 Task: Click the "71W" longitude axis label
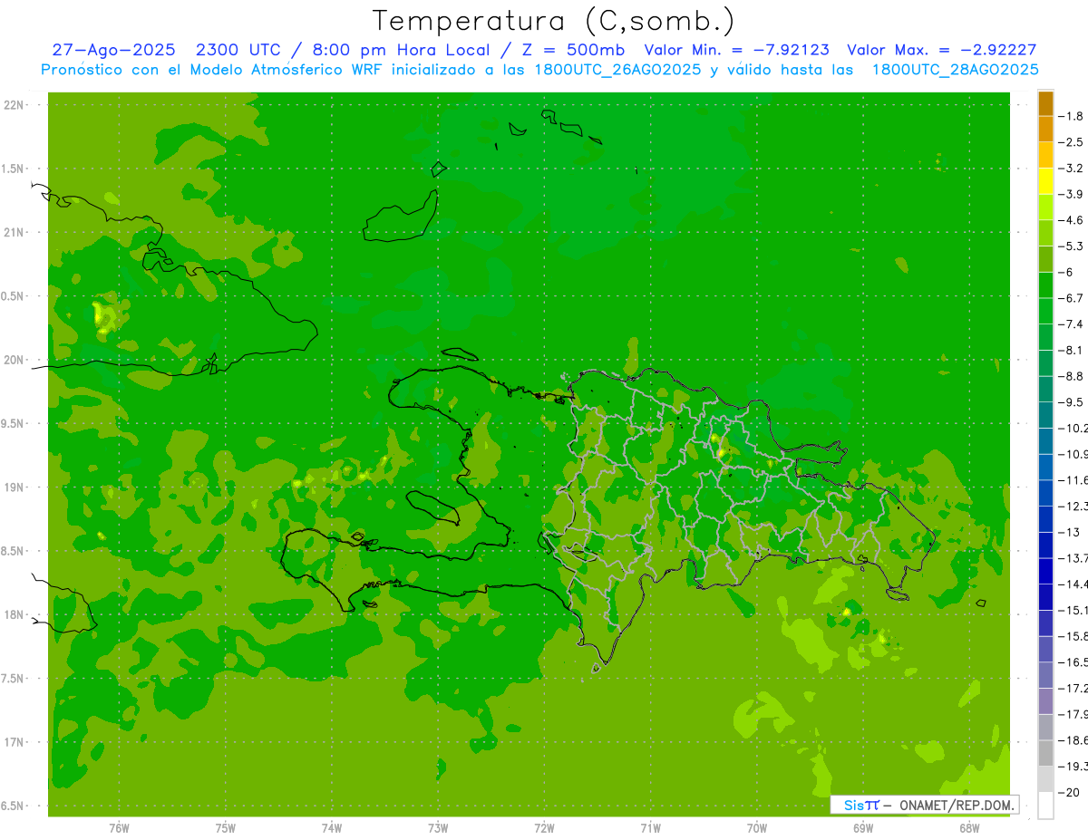(x=650, y=828)
